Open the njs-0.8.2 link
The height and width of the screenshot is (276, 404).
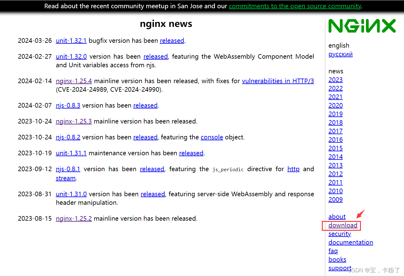(x=68, y=137)
